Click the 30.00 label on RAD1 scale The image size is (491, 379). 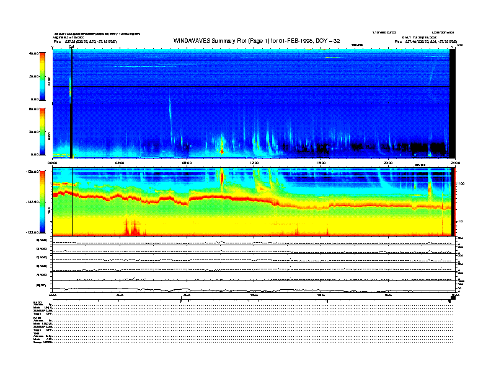[33, 132]
